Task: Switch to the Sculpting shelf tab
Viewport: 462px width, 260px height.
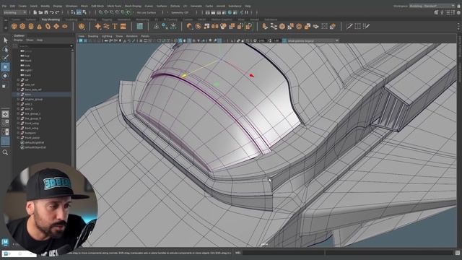Action: [x=71, y=19]
